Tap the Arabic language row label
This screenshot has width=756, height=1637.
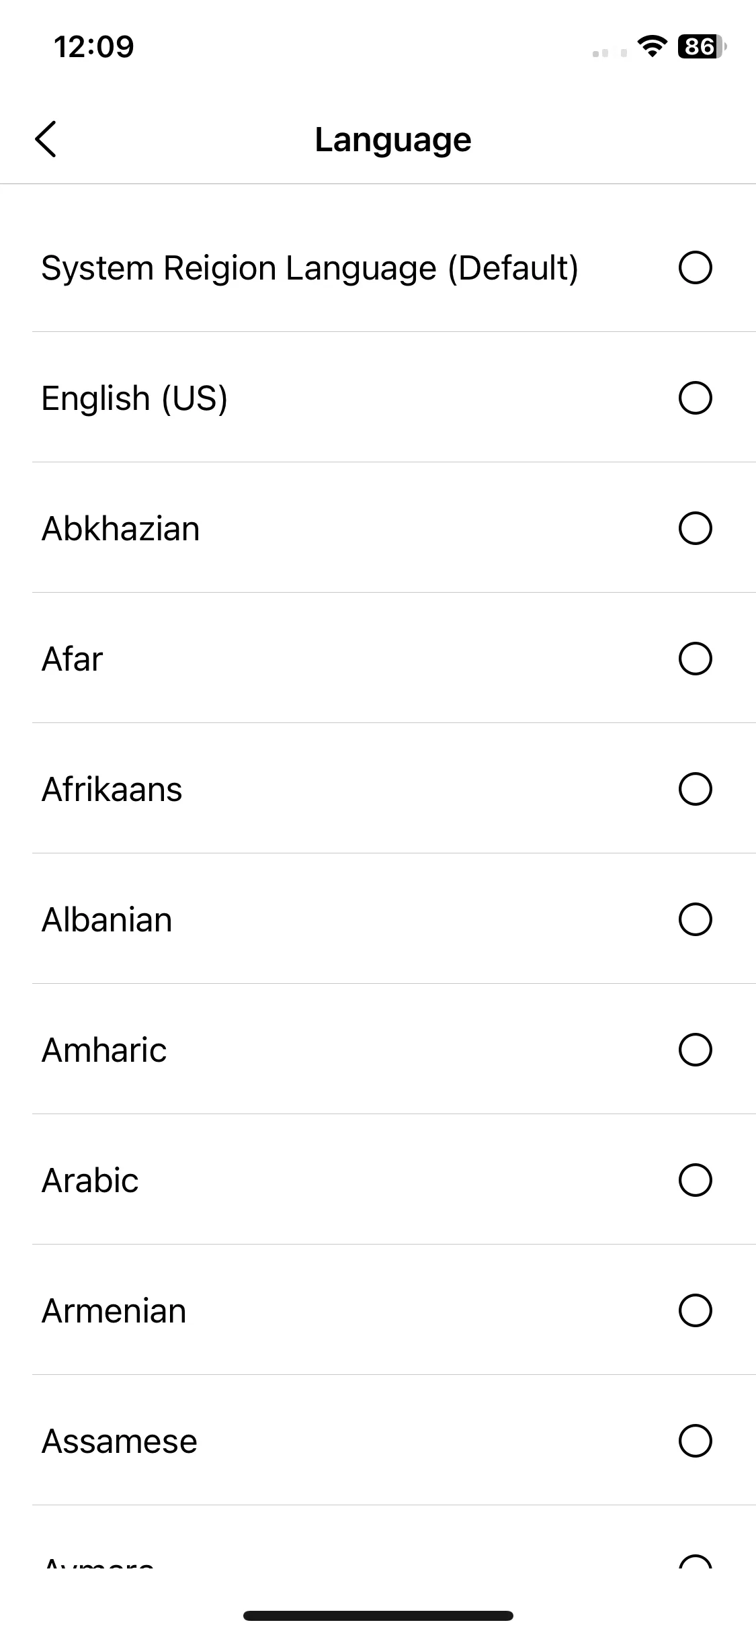click(90, 1181)
